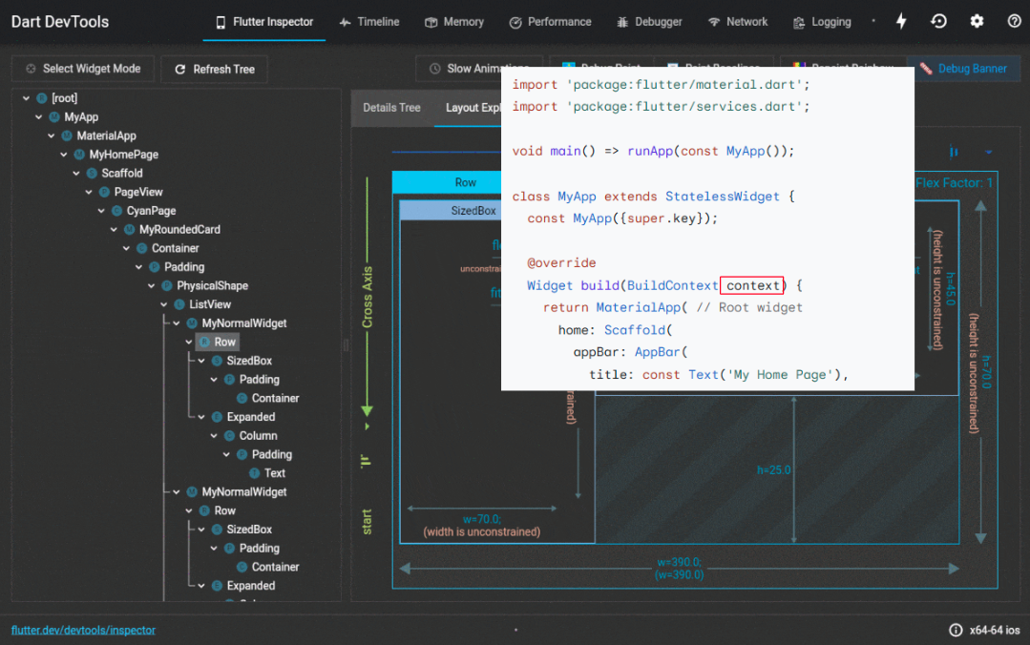Click the MyRoundedCard widget icon

[130, 229]
